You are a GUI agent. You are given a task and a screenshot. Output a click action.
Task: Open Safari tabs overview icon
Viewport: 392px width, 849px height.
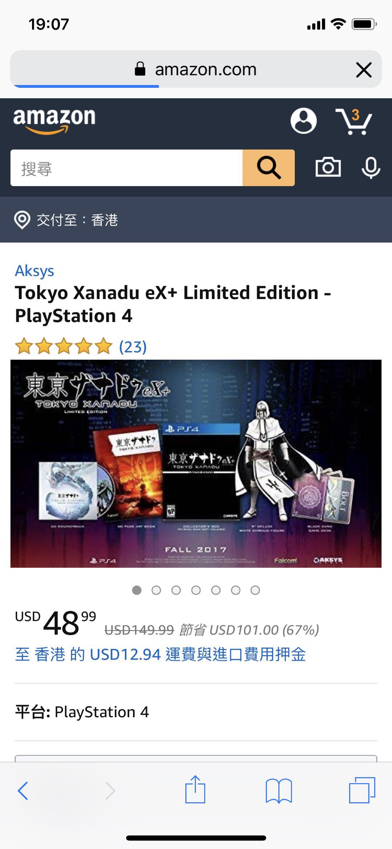362,790
